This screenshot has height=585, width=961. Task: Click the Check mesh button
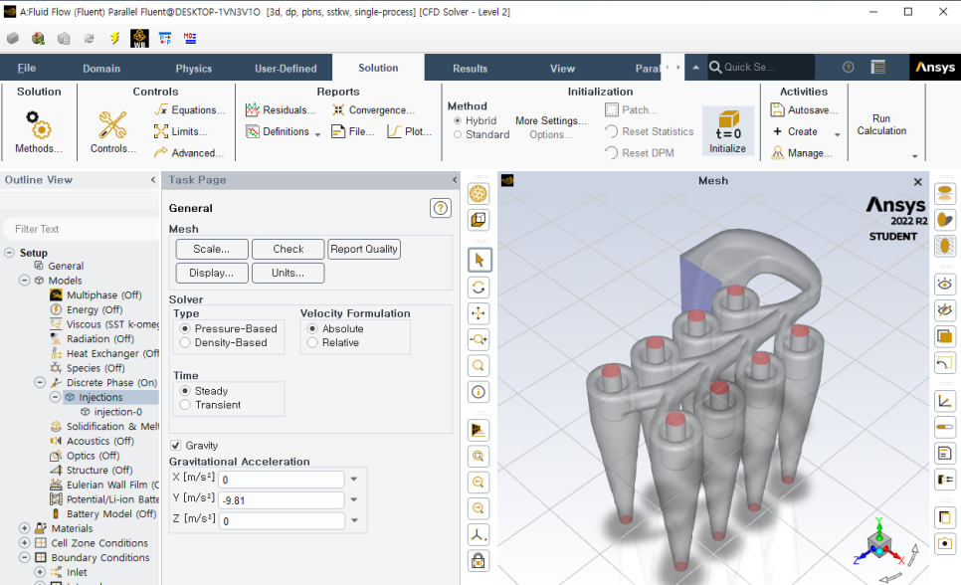click(288, 249)
